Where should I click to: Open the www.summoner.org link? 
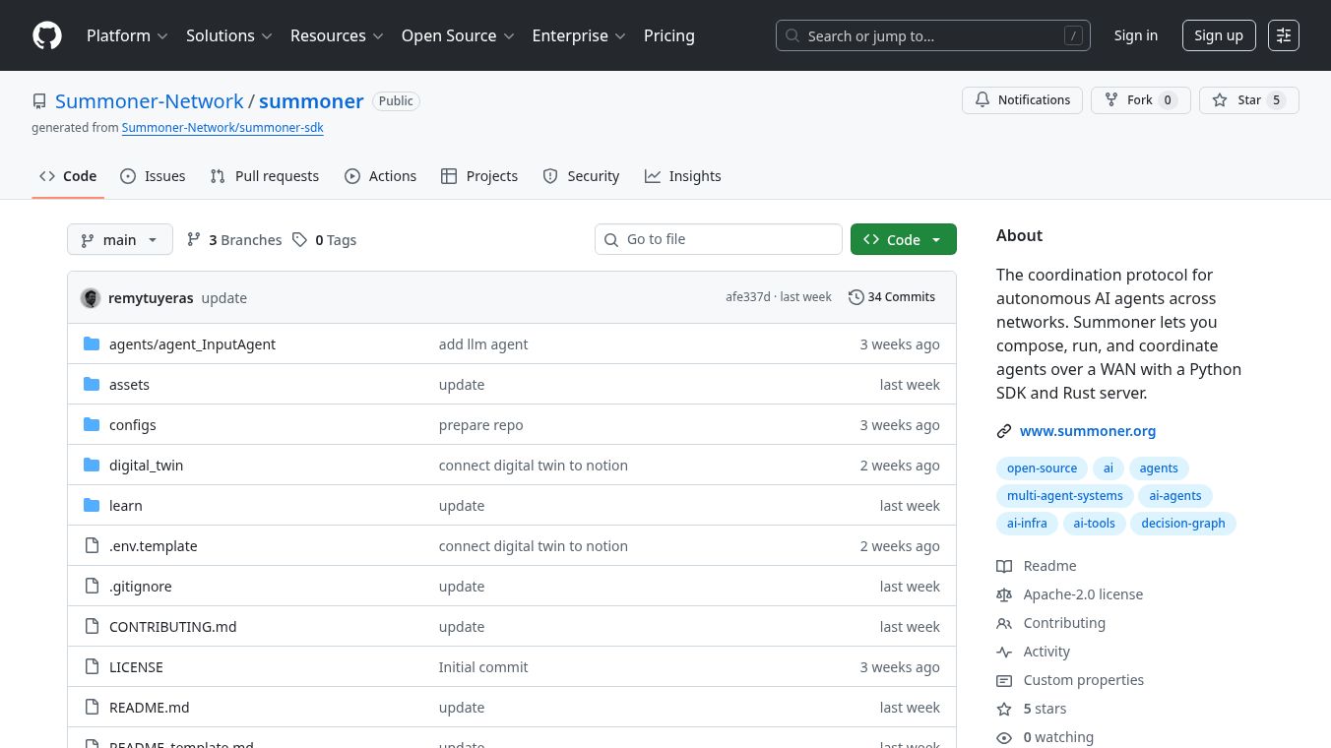(x=1087, y=431)
